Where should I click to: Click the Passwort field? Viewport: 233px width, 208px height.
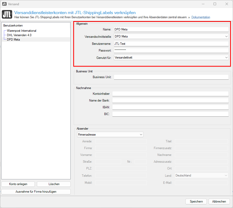[171, 51]
